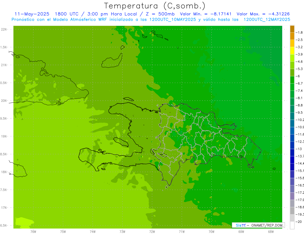Click the white swatch below -20
This screenshot has height=235, width=304.
point(292,225)
